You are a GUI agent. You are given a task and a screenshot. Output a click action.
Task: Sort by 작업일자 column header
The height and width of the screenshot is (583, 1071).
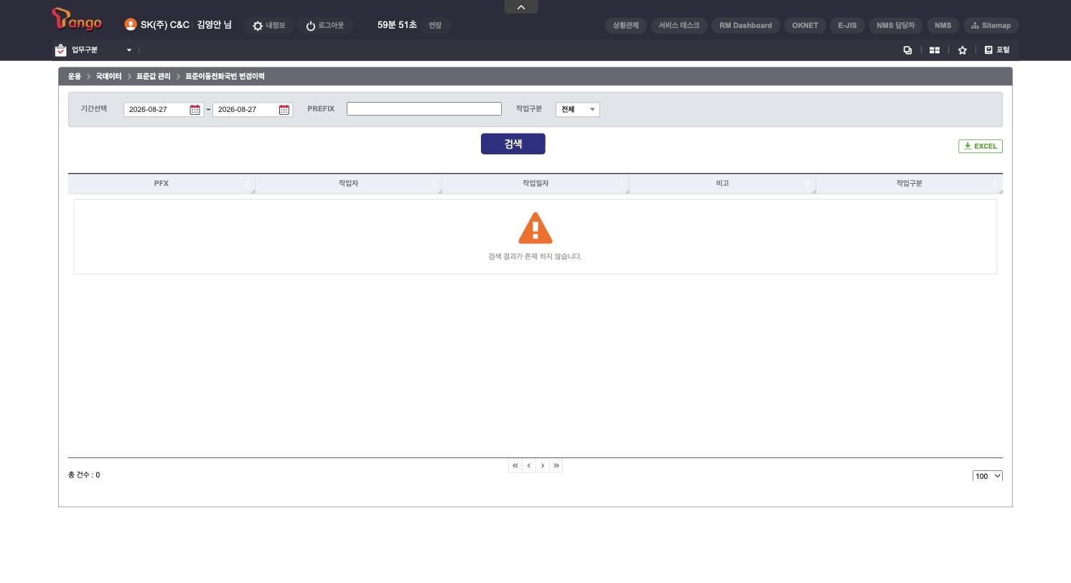[x=535, y=184]
